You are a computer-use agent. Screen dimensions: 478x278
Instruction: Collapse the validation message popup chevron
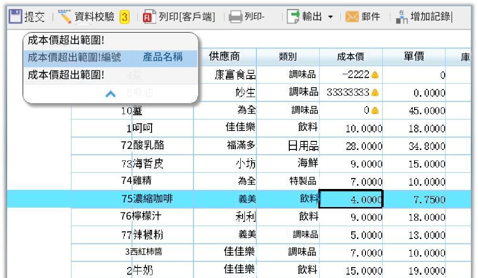111,94
